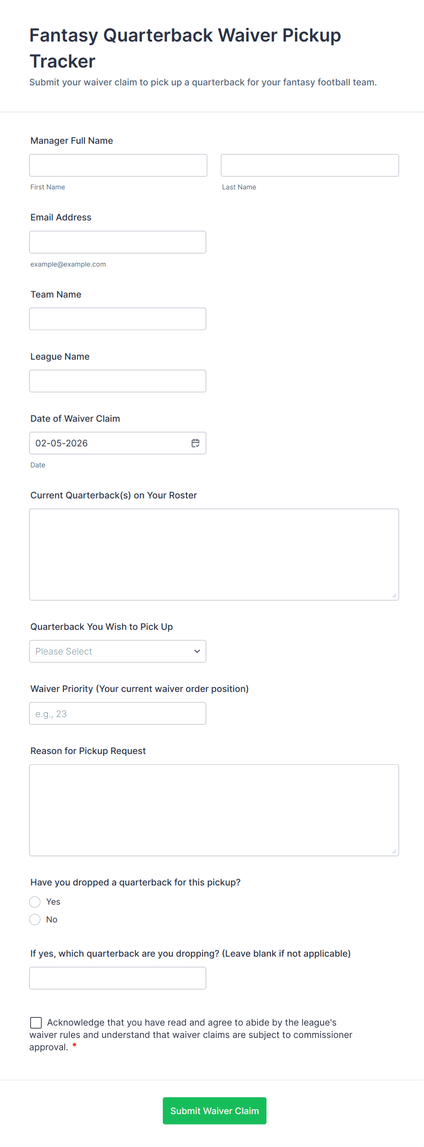Viewport: 424px width, 1147px height.
Task: Focus the First Name input field
Action: (x=118, y=165)
